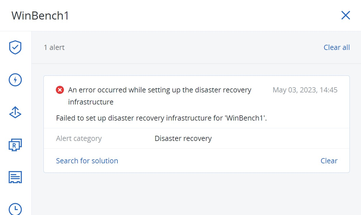Select the lightning bolt icon in sidebar
The image size is (361, 215).
(15, 80)
